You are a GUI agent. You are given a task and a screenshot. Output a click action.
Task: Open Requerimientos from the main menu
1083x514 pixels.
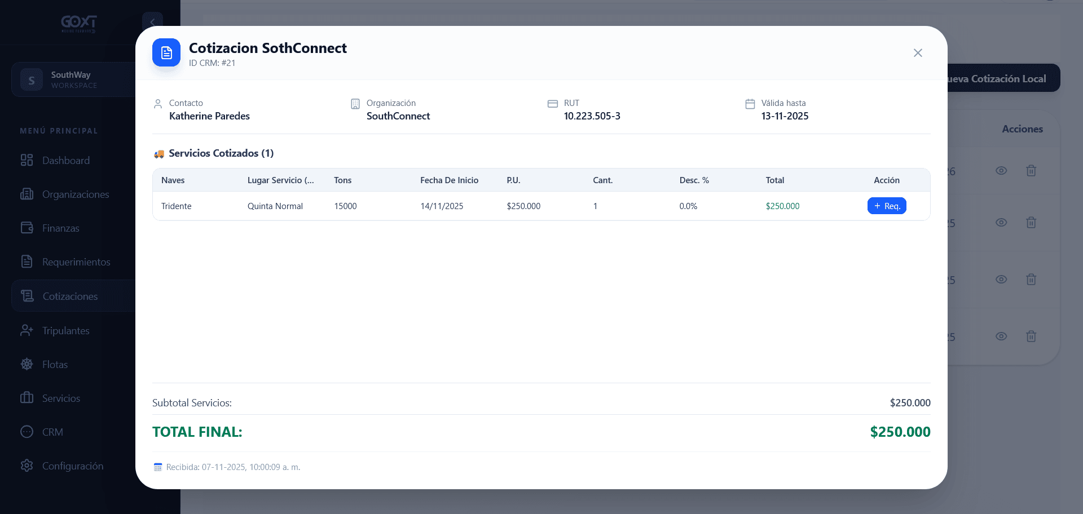click(x=76, y=262)
